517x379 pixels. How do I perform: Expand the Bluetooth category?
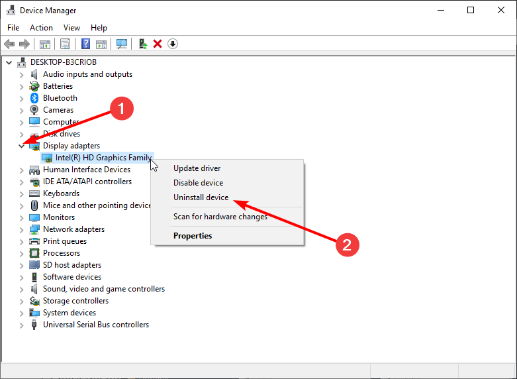[x=22, y=98]
